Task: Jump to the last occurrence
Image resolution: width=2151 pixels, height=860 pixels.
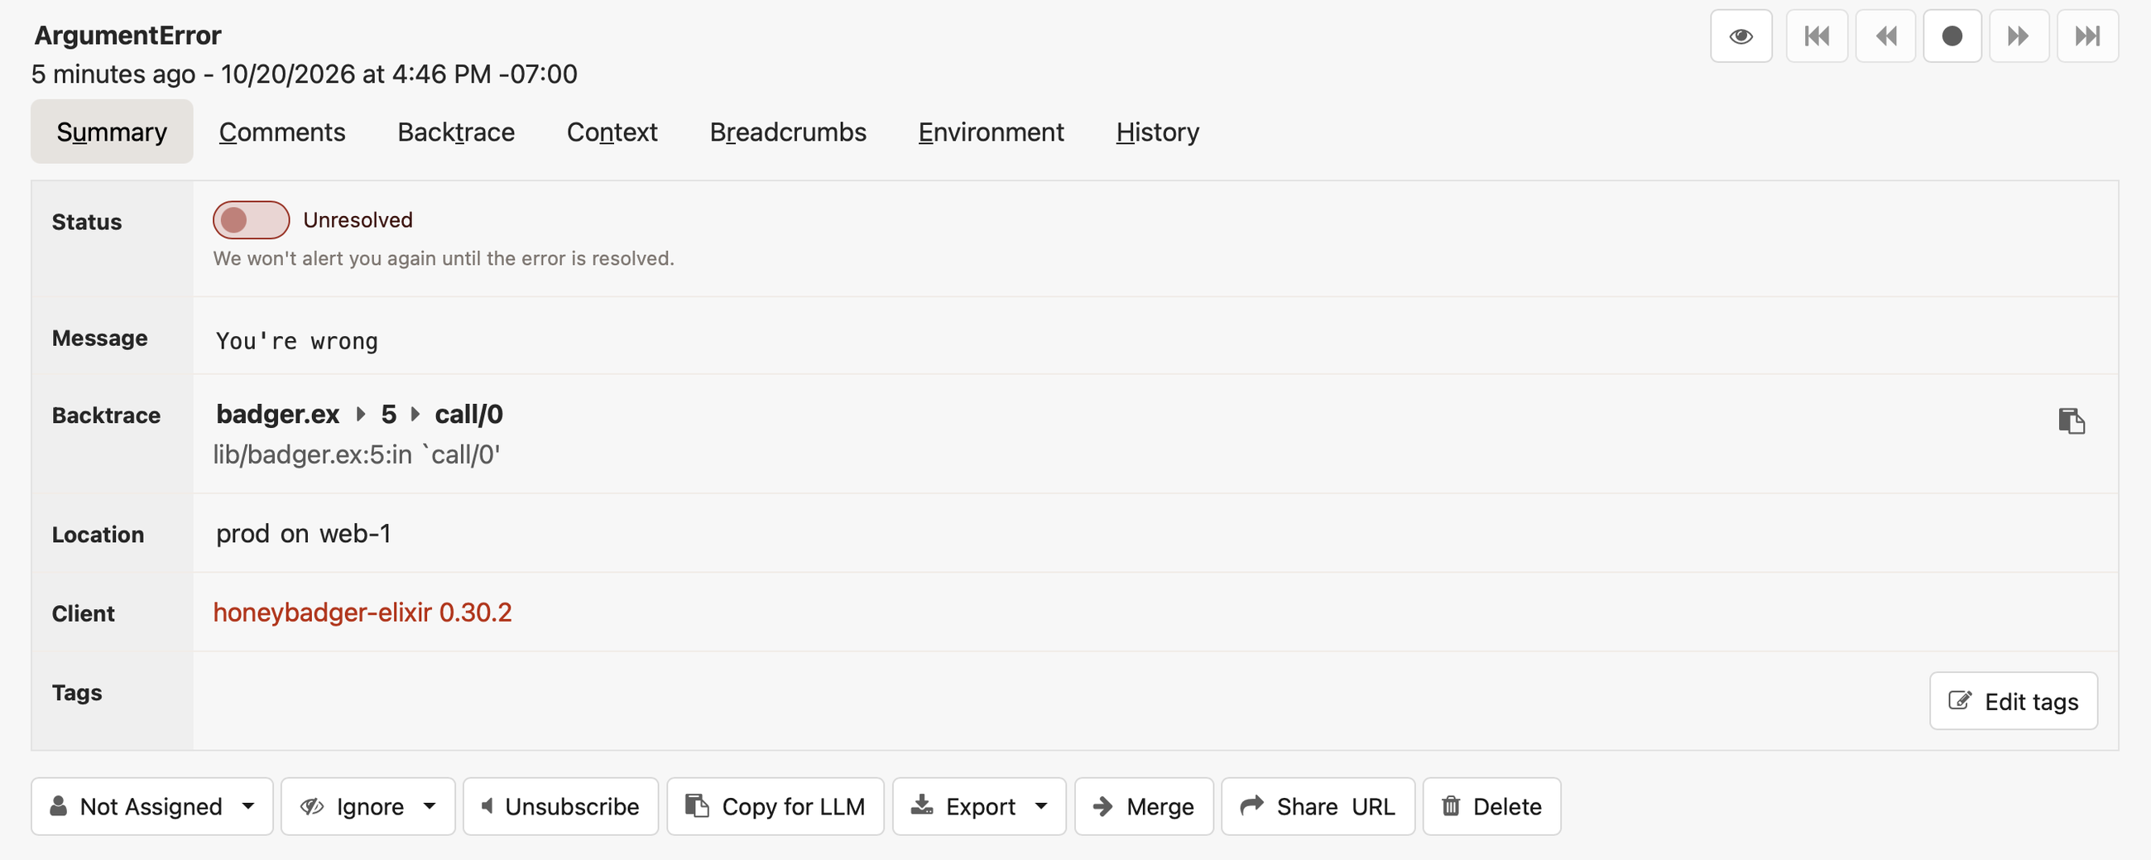Action: [2087, 36]
